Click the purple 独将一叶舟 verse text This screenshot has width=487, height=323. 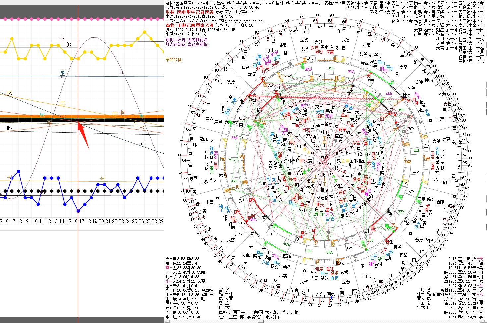pyautogui.click(x=176, y=40)
